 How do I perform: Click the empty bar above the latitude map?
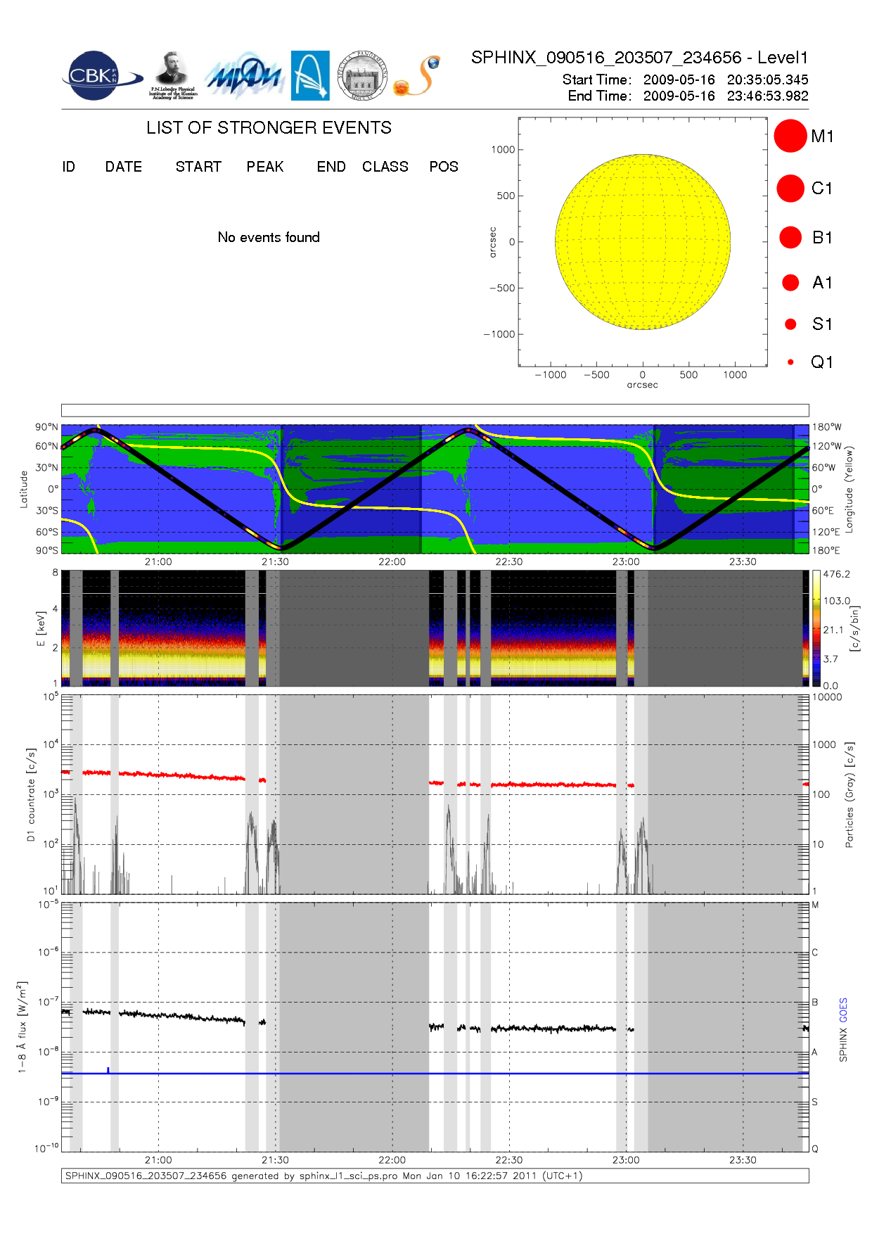pos(435,410)
